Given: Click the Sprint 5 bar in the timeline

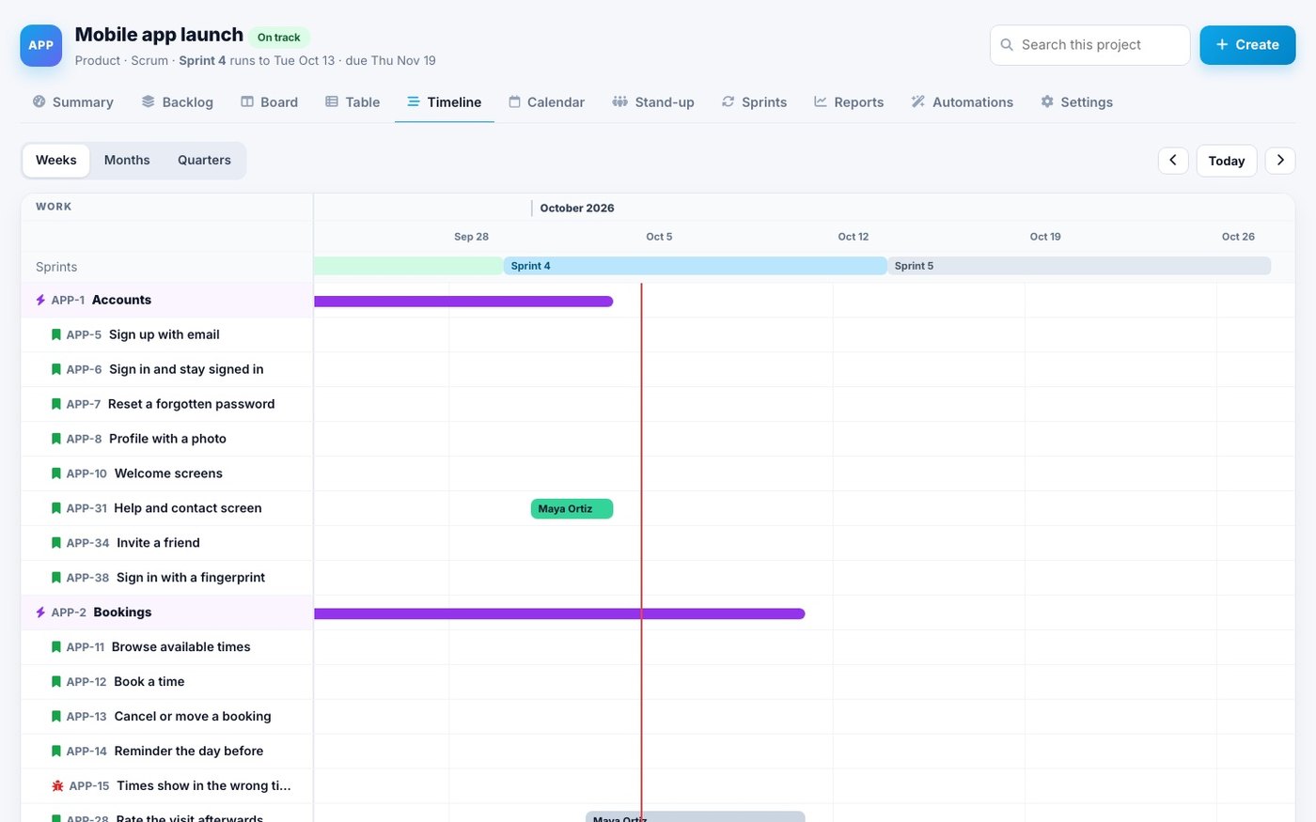Looking at the screenshot, I should tap(1079, 266).
